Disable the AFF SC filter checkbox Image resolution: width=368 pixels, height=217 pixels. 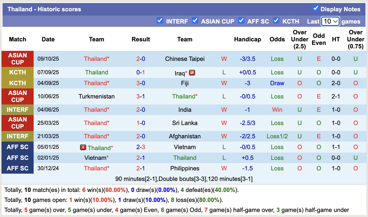pyautogui.click(x=241, y=21)
